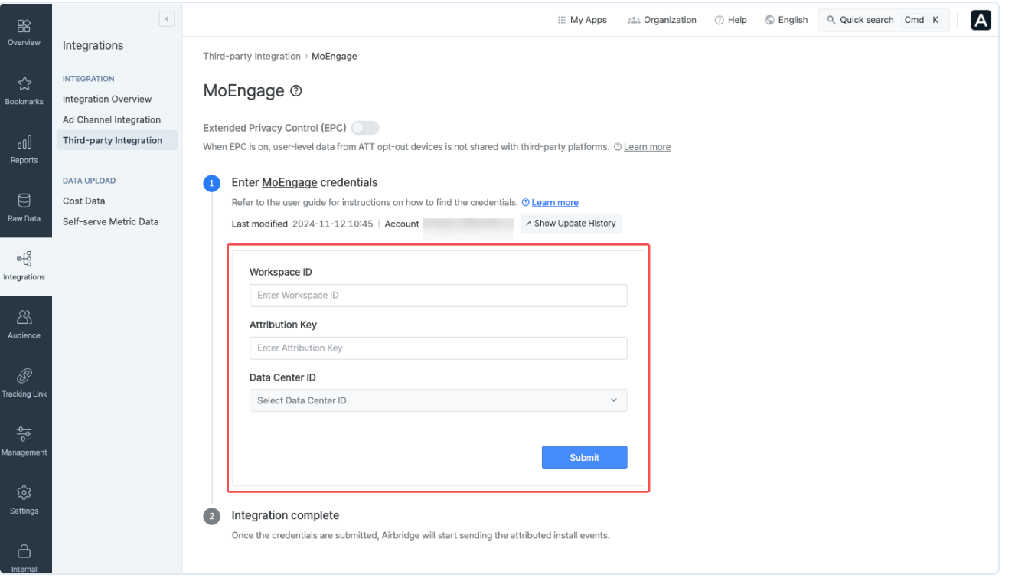Go to Integration Overview page
The image size is (1015, 588).
point(107,99)
